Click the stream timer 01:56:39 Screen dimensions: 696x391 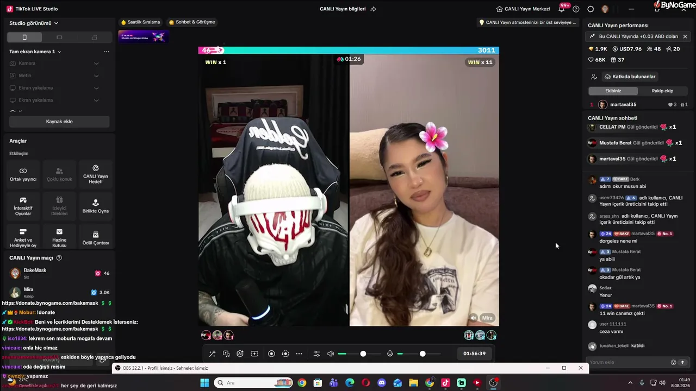click(x=475, y=354)
